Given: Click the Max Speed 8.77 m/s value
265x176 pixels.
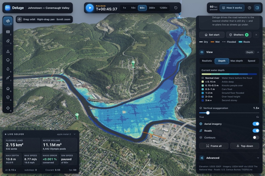Looking at the screenshot, I should pyautogui.click(x=31, y=159).
